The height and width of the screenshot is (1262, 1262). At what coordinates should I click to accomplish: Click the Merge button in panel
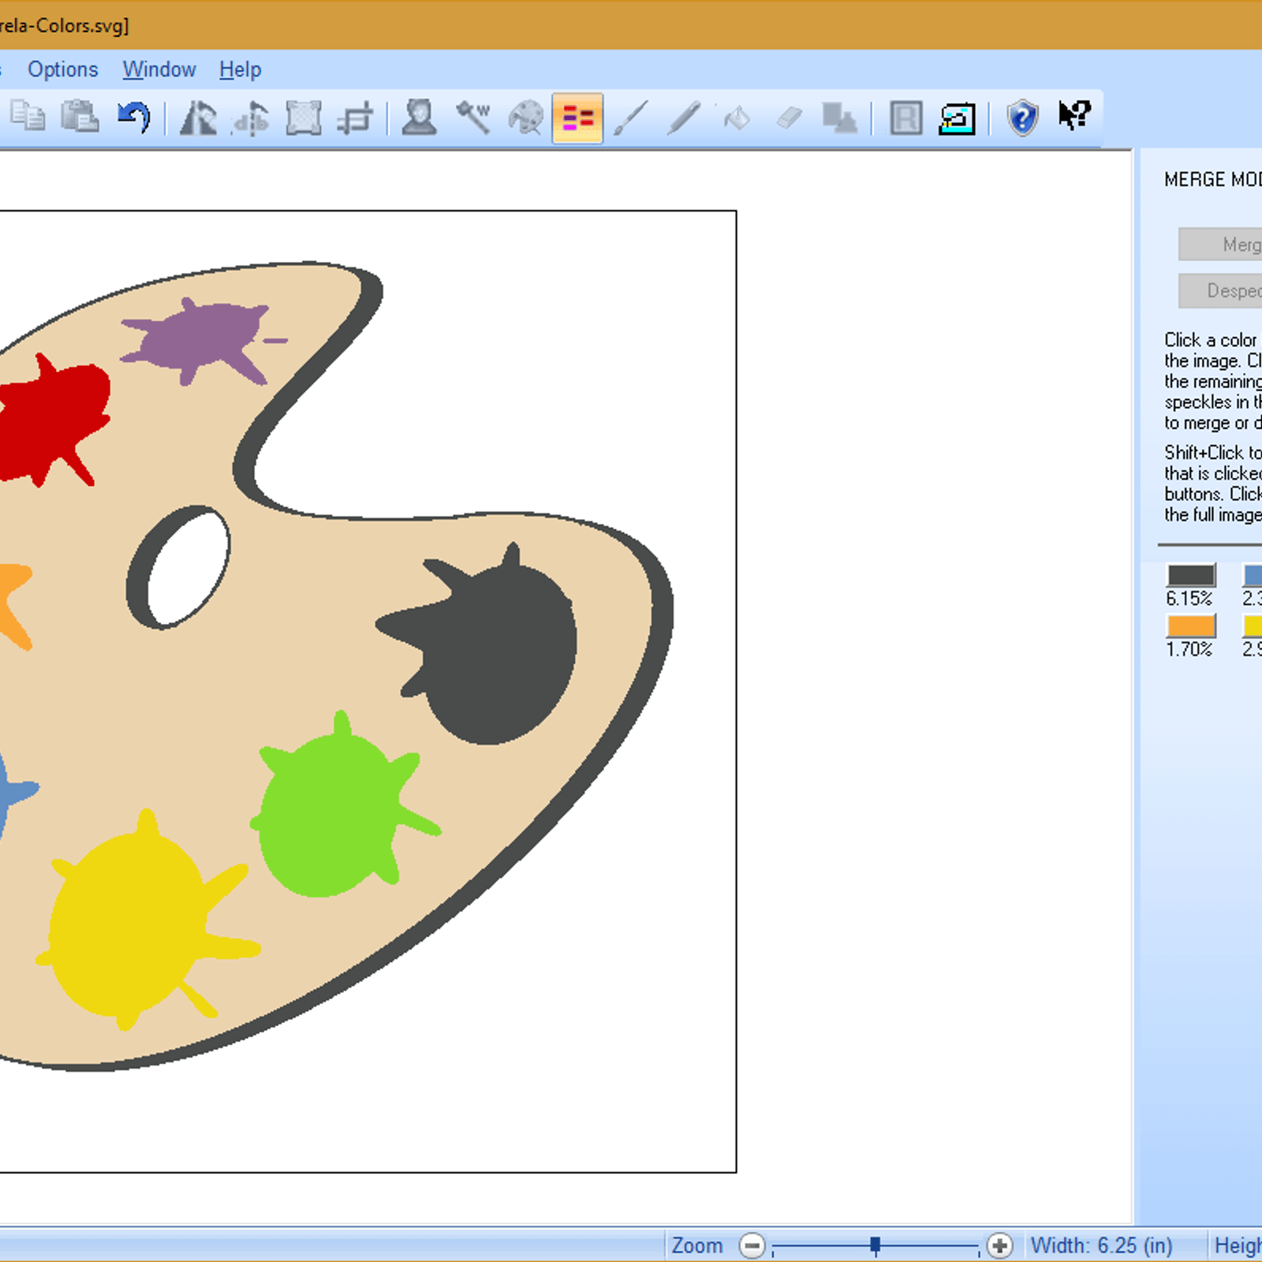point(1220,245)
